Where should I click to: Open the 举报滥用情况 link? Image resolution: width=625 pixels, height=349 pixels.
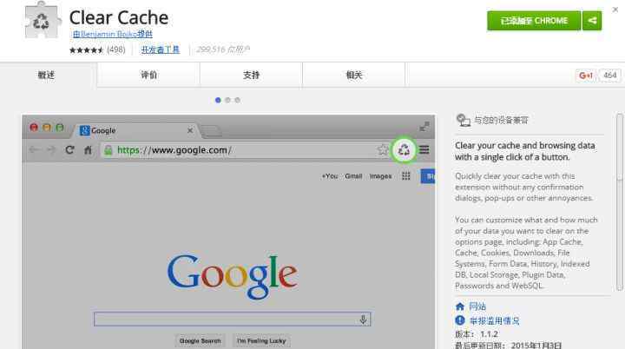click(494, 320)
